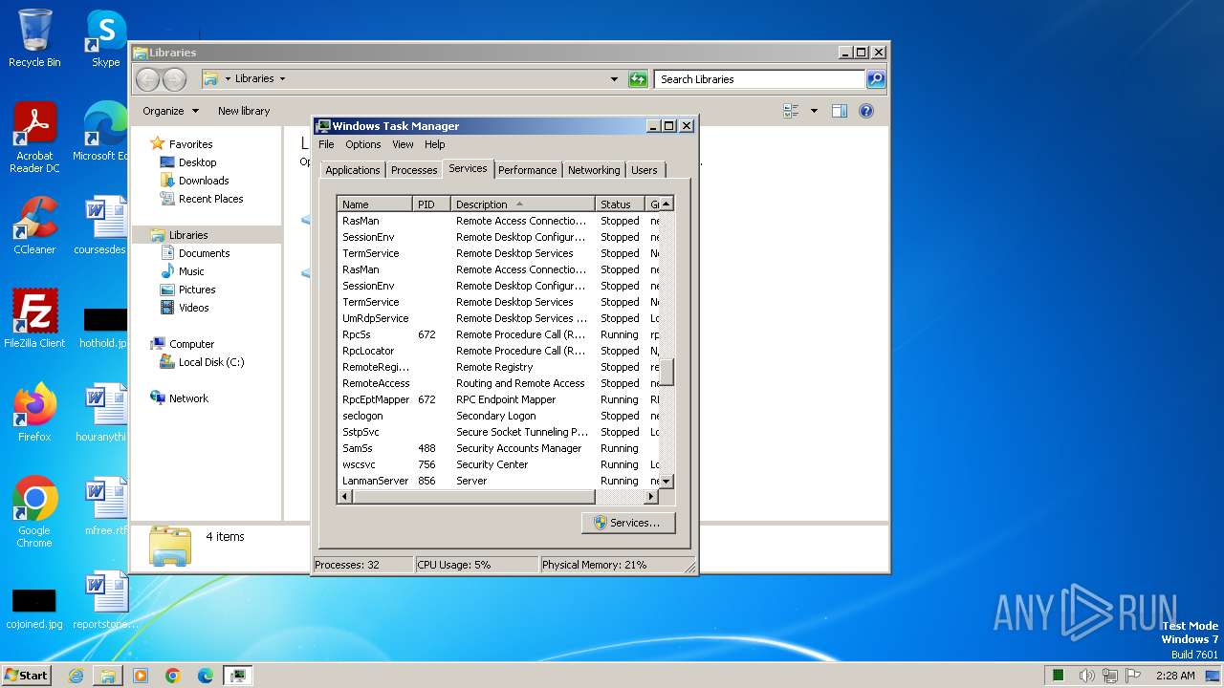Open Windows Media Player from the taskbar

pyautogui.click(x=141, y=676)
